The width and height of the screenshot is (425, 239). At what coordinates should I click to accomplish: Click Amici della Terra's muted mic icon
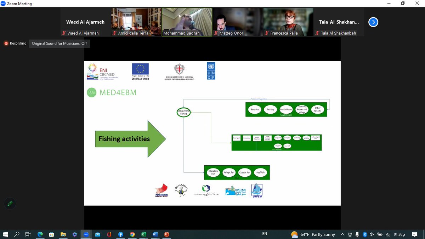(115, 33)
